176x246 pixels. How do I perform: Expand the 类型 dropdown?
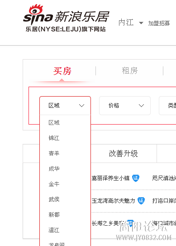(x=167, y=106)
